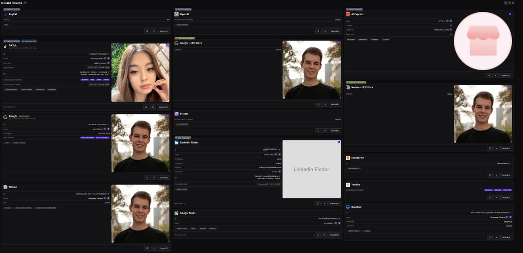Expand the OpenAI card
Viewport: 523px width, 253px height.
point(335,31)
